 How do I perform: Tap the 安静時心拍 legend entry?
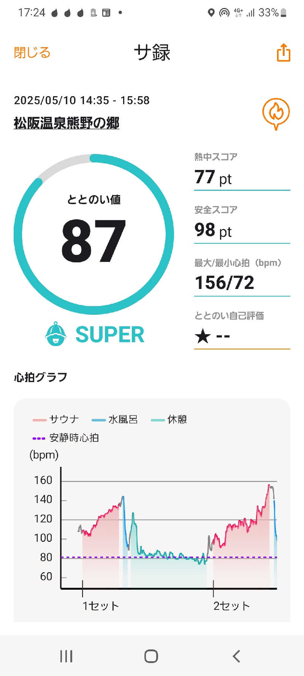pos(66,438)
